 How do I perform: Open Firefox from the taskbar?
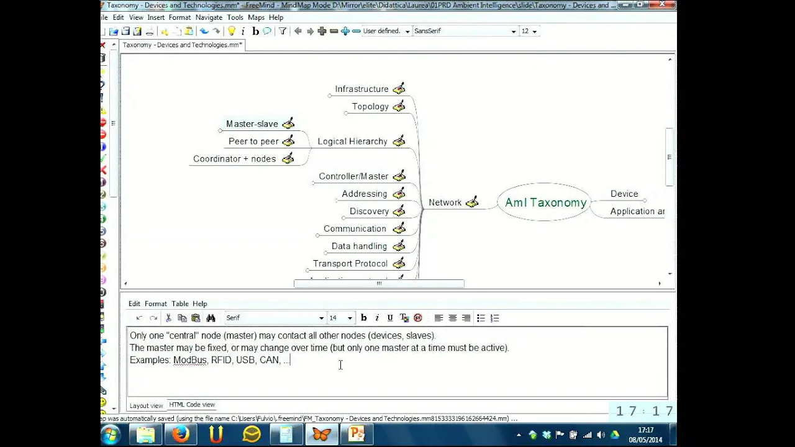coord(181,433)
